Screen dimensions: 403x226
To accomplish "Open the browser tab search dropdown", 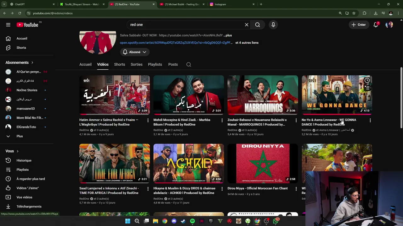I will pos(4,4).
